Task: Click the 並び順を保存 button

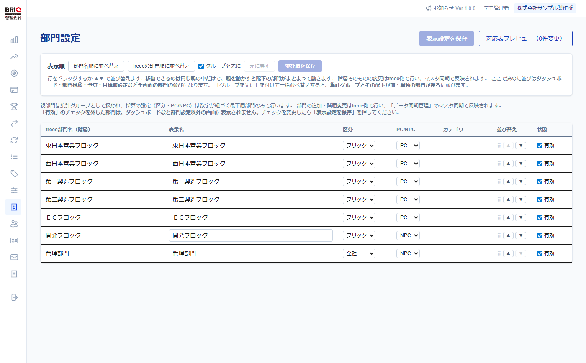Action: click(x=300, y=66)
